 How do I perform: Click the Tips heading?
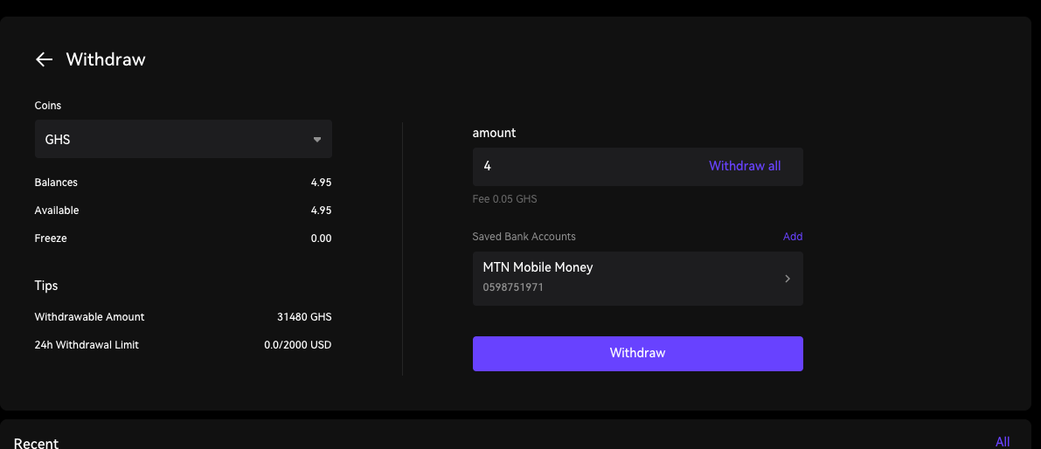(x=46, y=286)
